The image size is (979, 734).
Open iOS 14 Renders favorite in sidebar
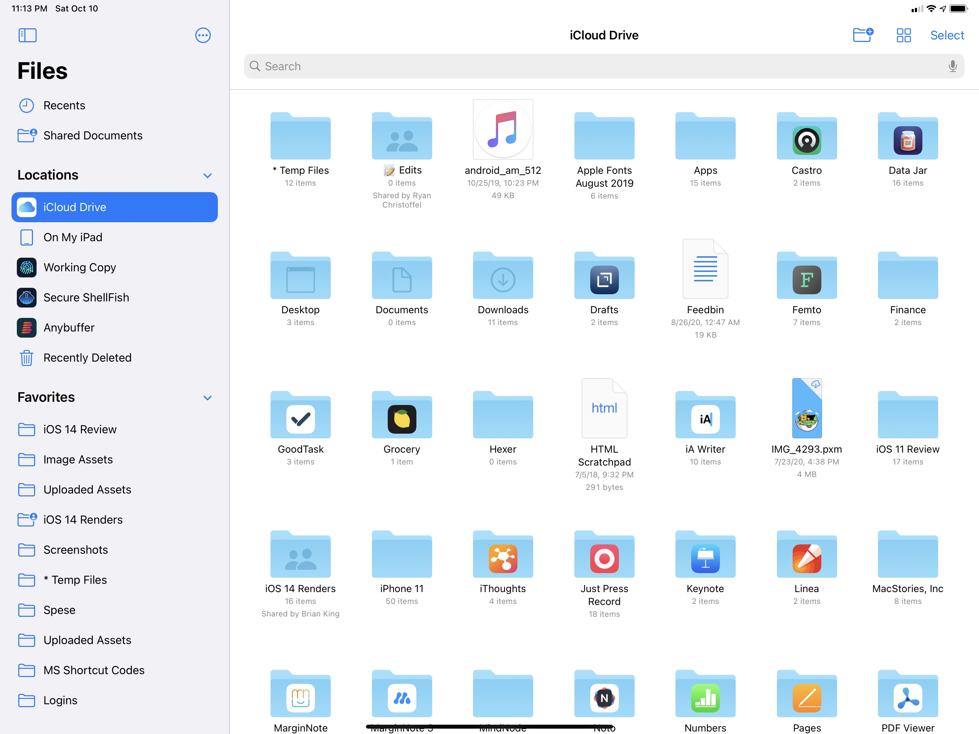[115, 520]
